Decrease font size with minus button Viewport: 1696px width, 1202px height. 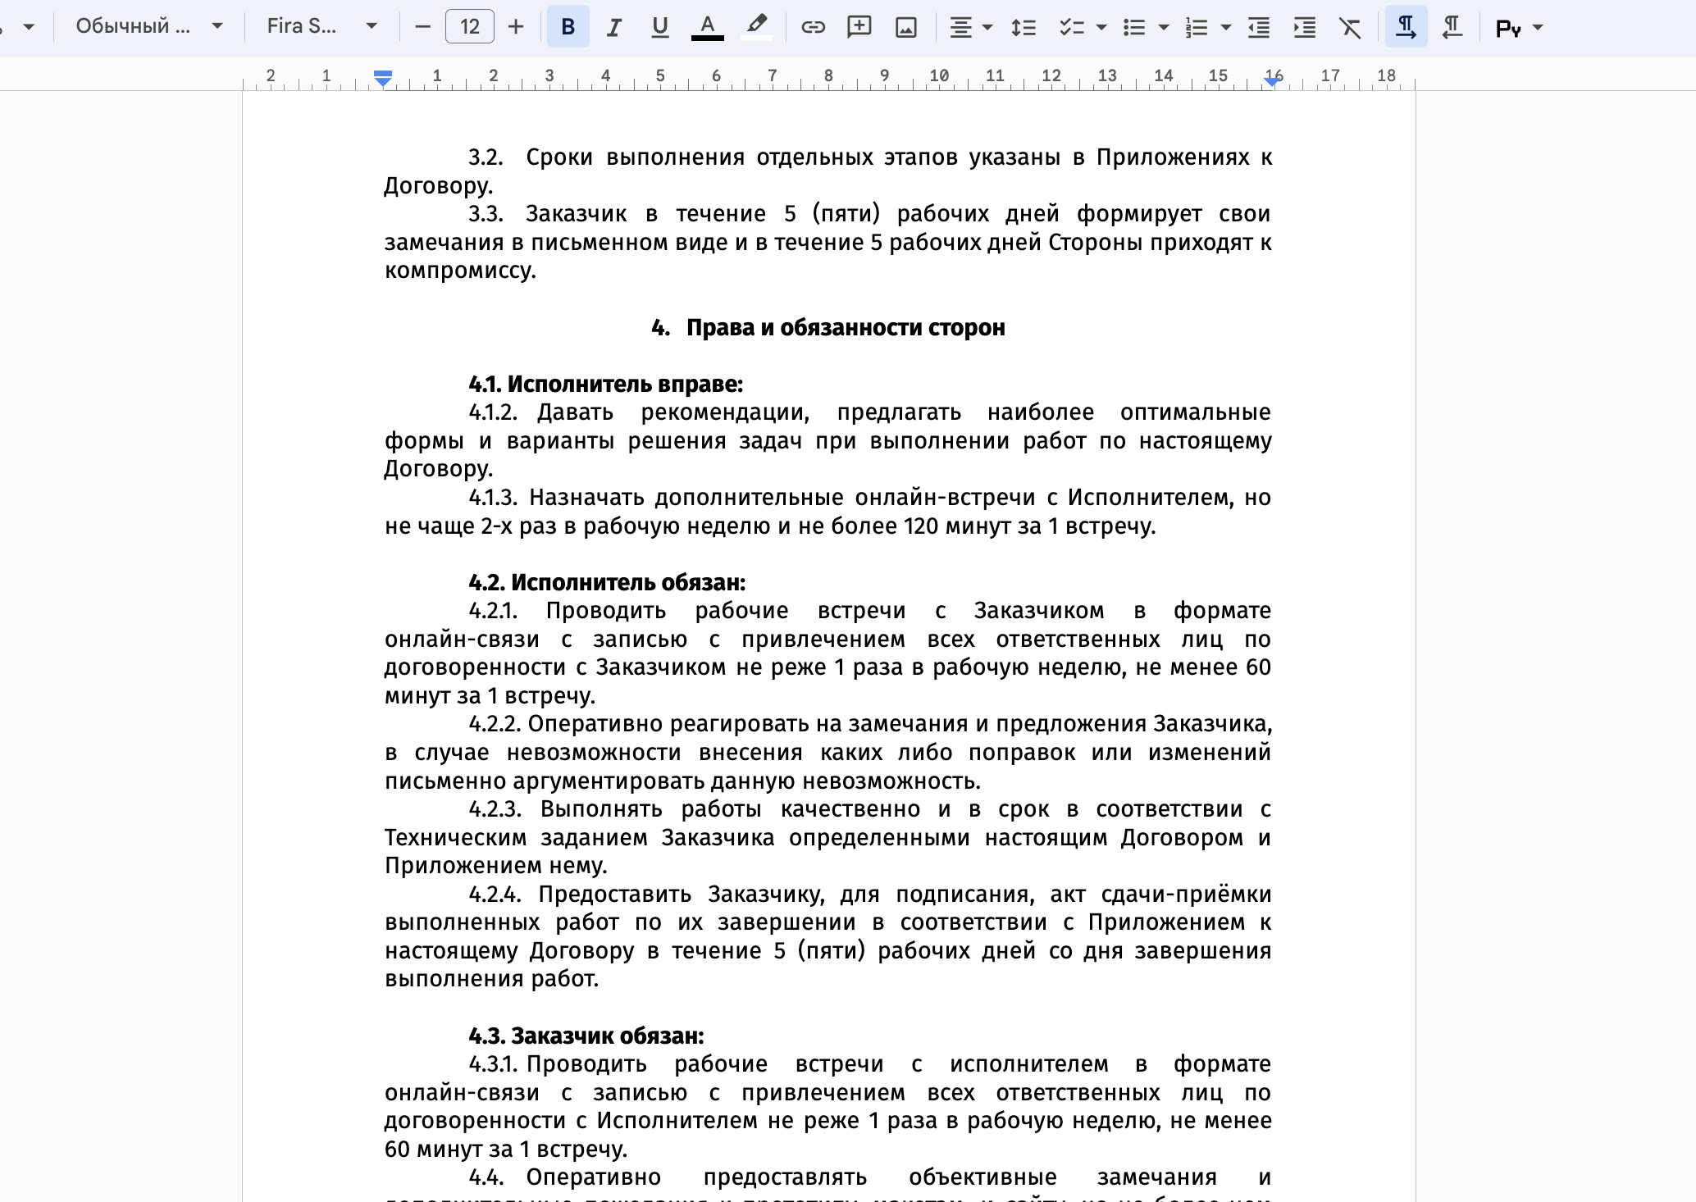[423, 27]
